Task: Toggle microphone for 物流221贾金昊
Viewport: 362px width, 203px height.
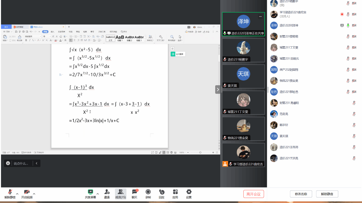Action: (x=348, y=81)
